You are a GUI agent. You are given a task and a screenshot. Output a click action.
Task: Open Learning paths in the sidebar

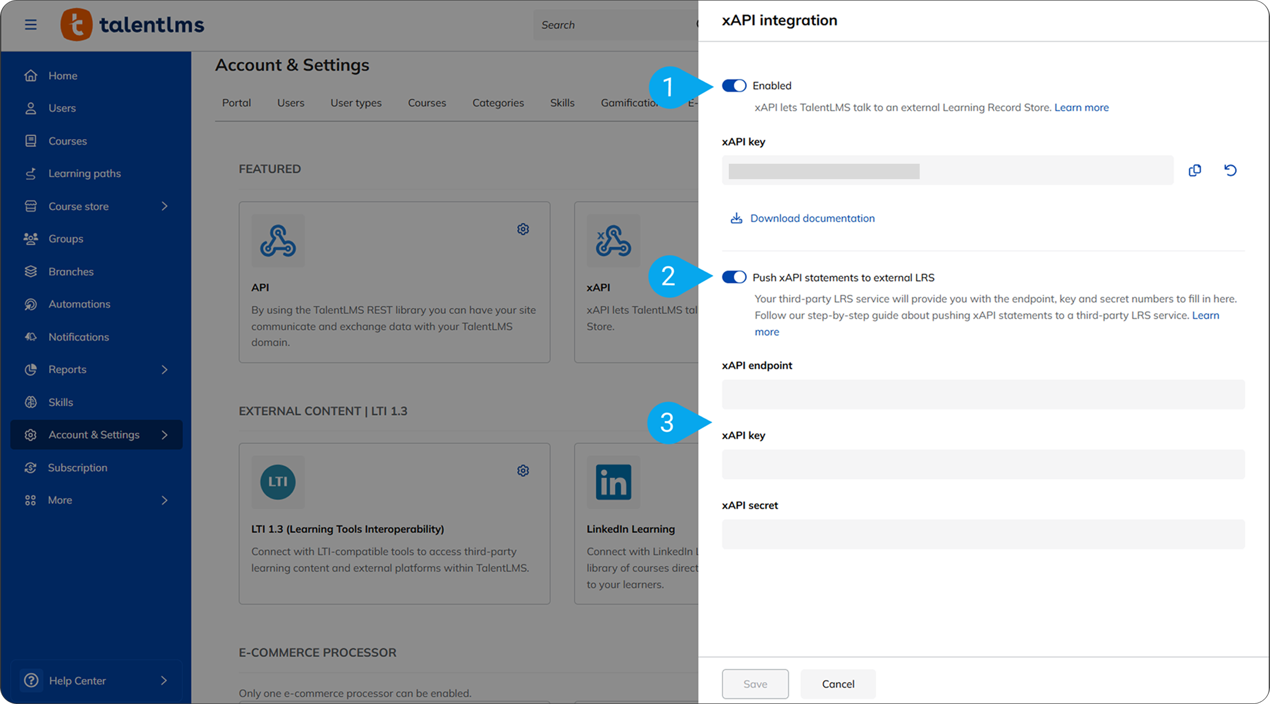point(84,174)
